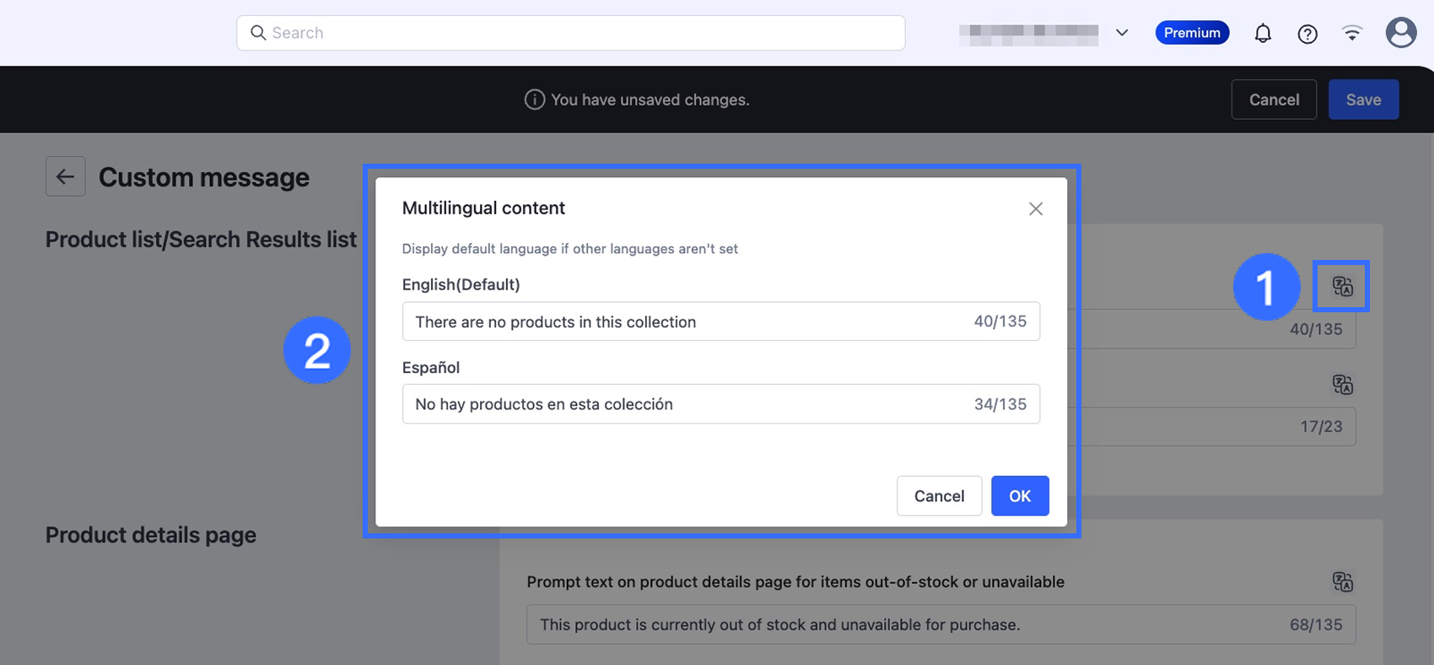
Task: Open the help question mark icon
Action: [1307, 34]
